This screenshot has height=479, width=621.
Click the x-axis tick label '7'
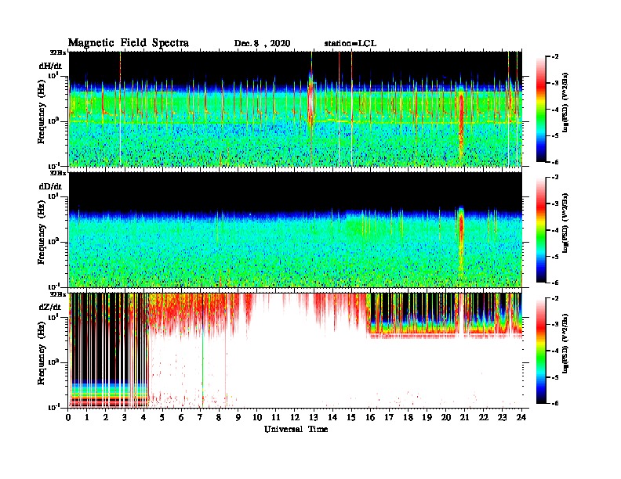200,418
